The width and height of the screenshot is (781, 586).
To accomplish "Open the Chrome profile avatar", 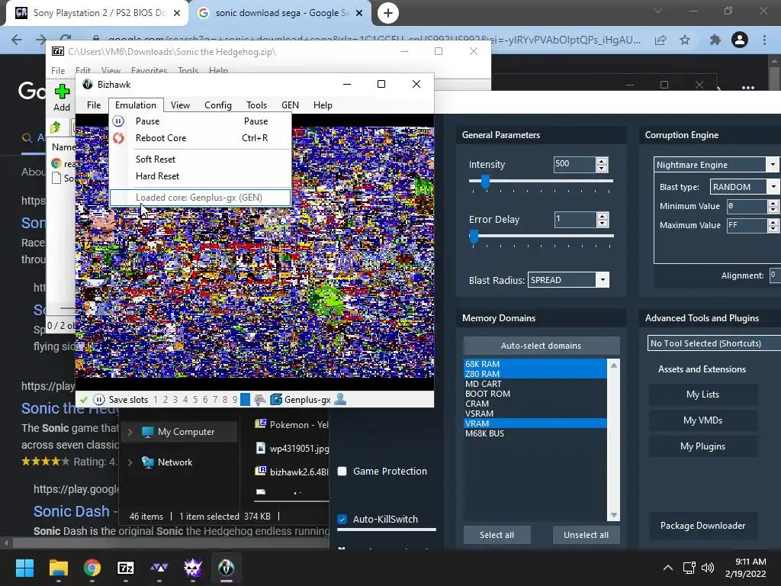I will pyautogui.click(x=740, y=40).
